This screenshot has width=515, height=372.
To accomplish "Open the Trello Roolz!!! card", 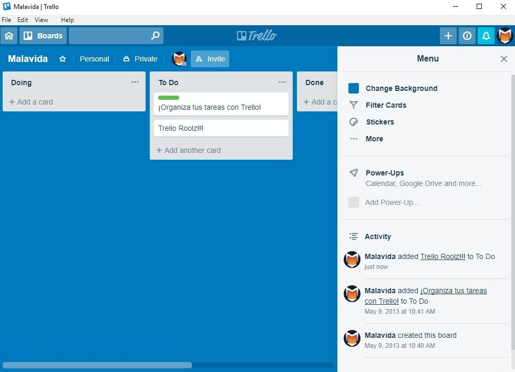I will pyautogui.click(x=221, y=128).
